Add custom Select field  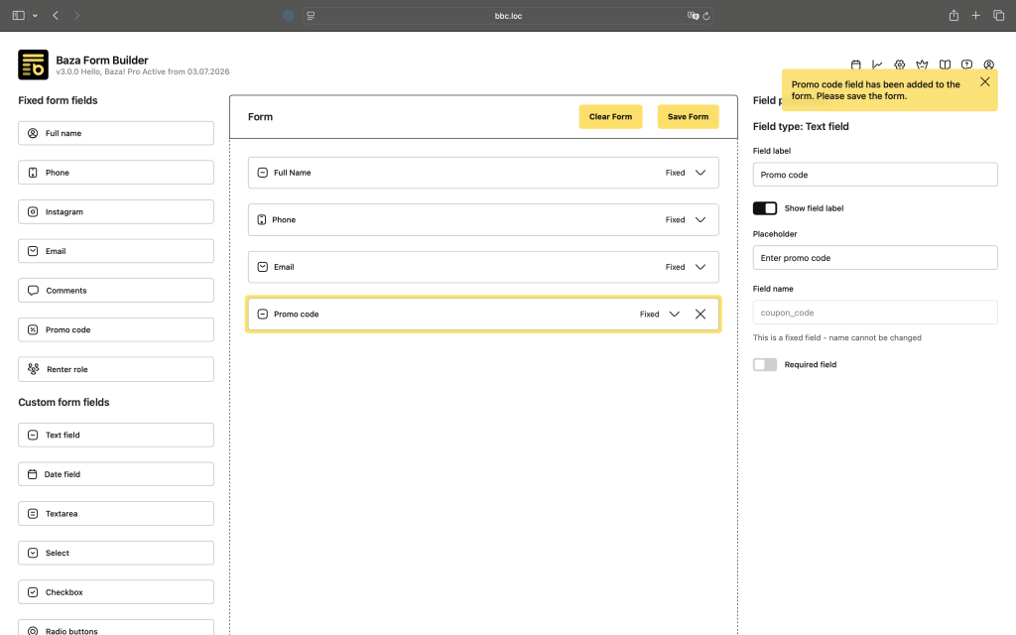click(x=116, y=553)
